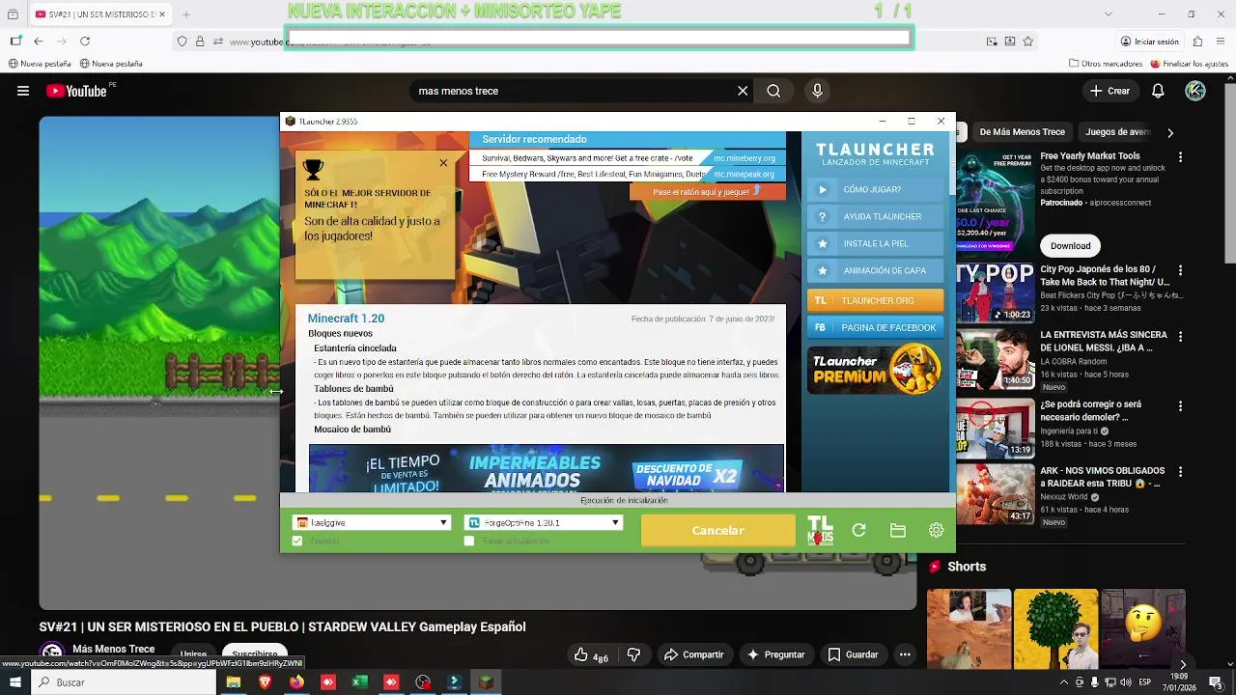Toggle the Cuentas checkbox in TLauncher

click(x=297, y=541)
